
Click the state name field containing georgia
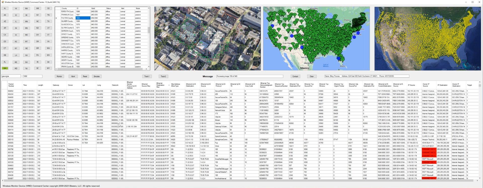point(11,76)
